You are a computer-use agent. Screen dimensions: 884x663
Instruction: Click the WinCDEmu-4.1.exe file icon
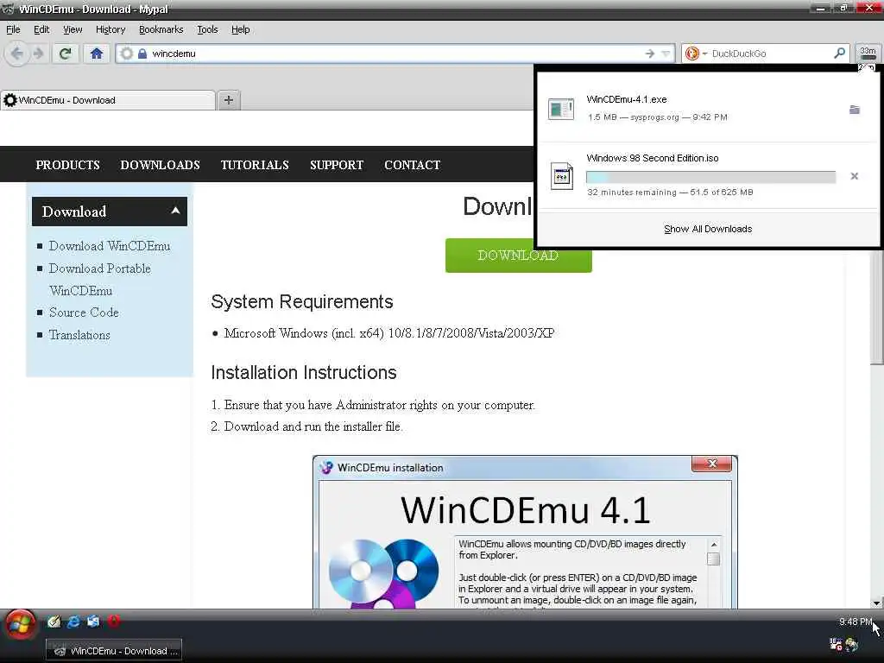tap(561, 110)
